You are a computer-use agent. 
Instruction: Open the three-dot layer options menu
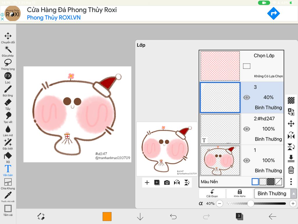pos(291,182)
